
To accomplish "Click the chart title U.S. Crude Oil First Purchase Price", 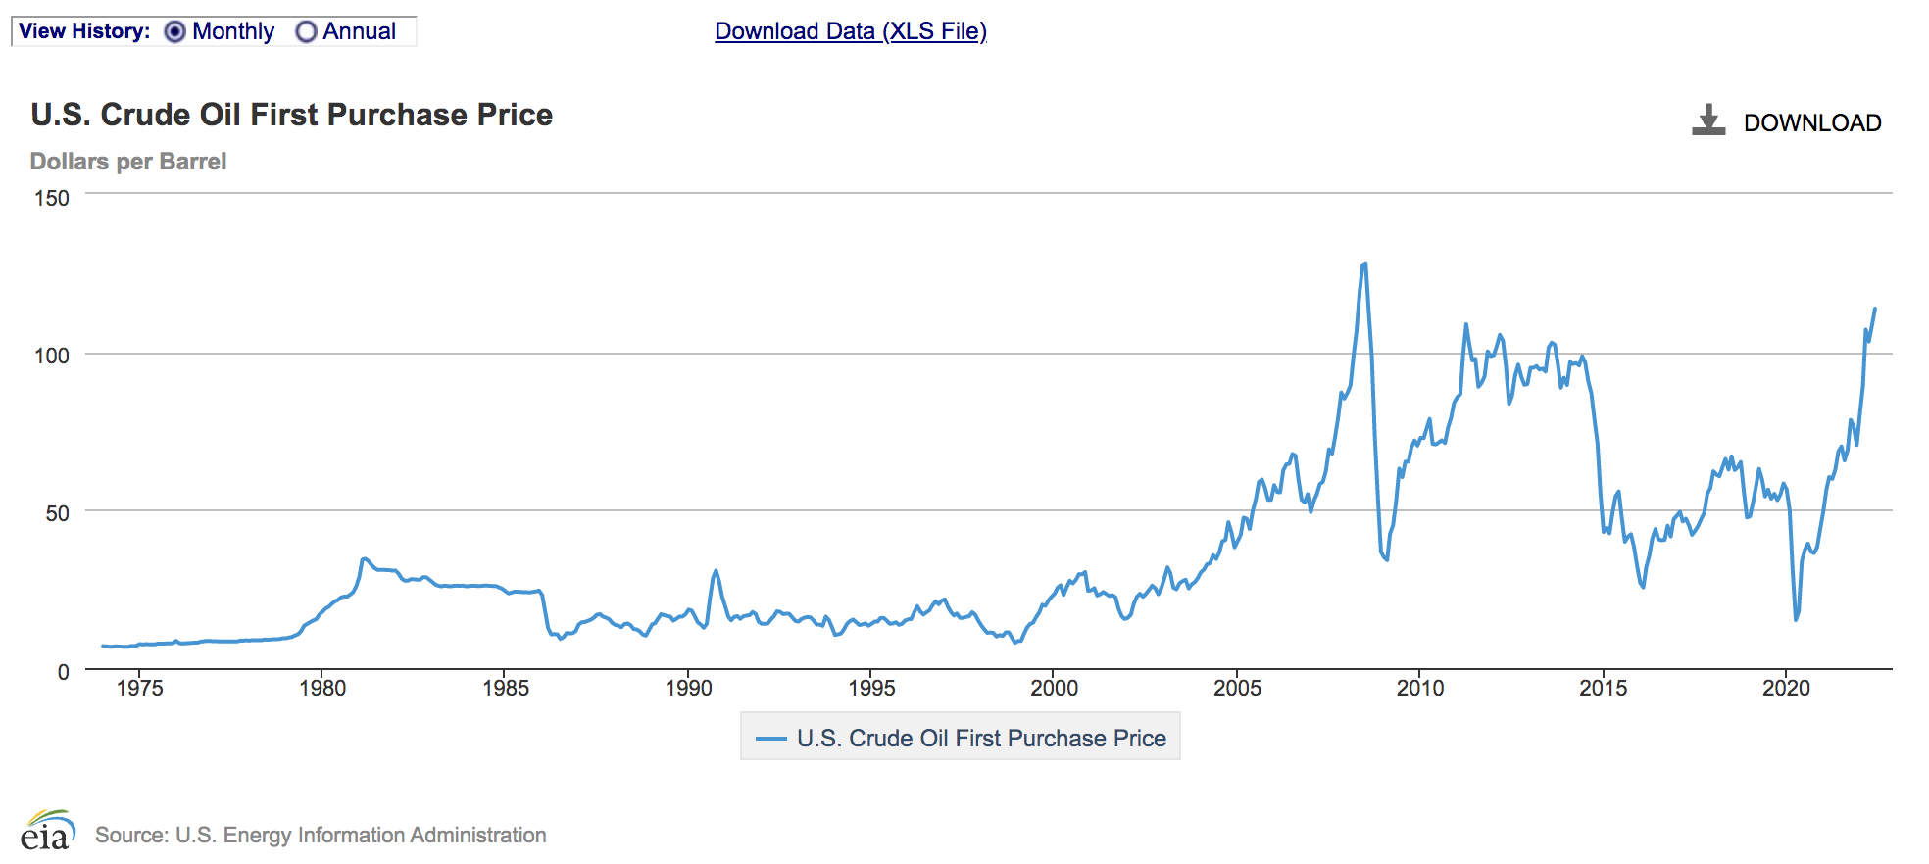I will [292, 115].
